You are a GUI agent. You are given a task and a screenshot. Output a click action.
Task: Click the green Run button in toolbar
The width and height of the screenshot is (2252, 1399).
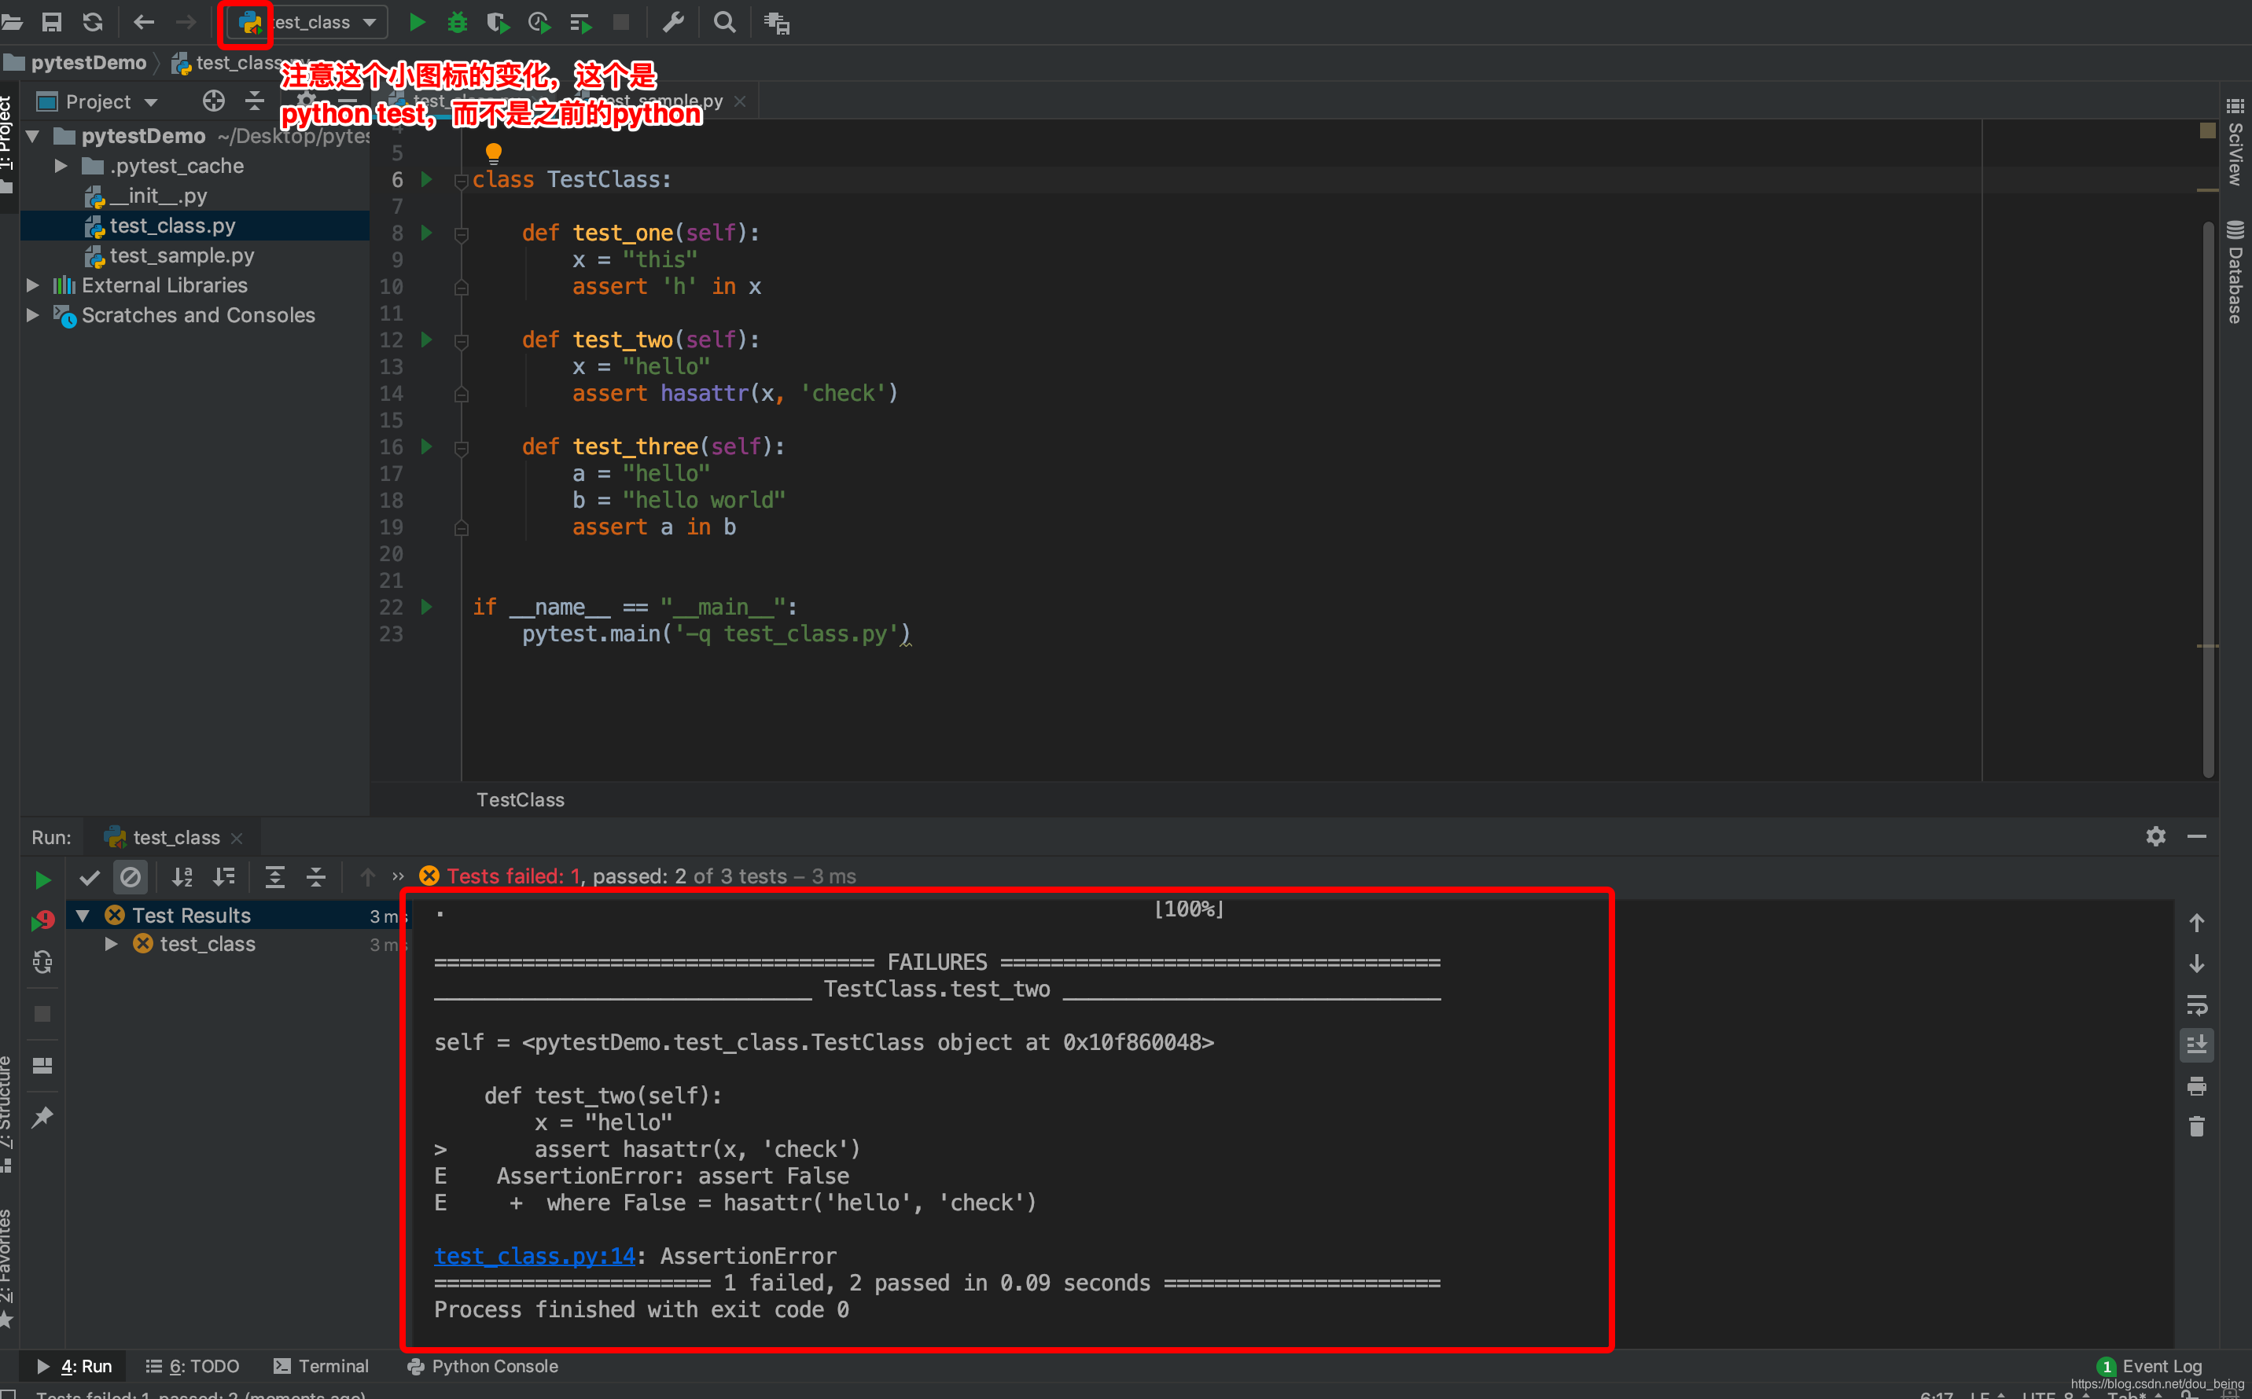418,22
